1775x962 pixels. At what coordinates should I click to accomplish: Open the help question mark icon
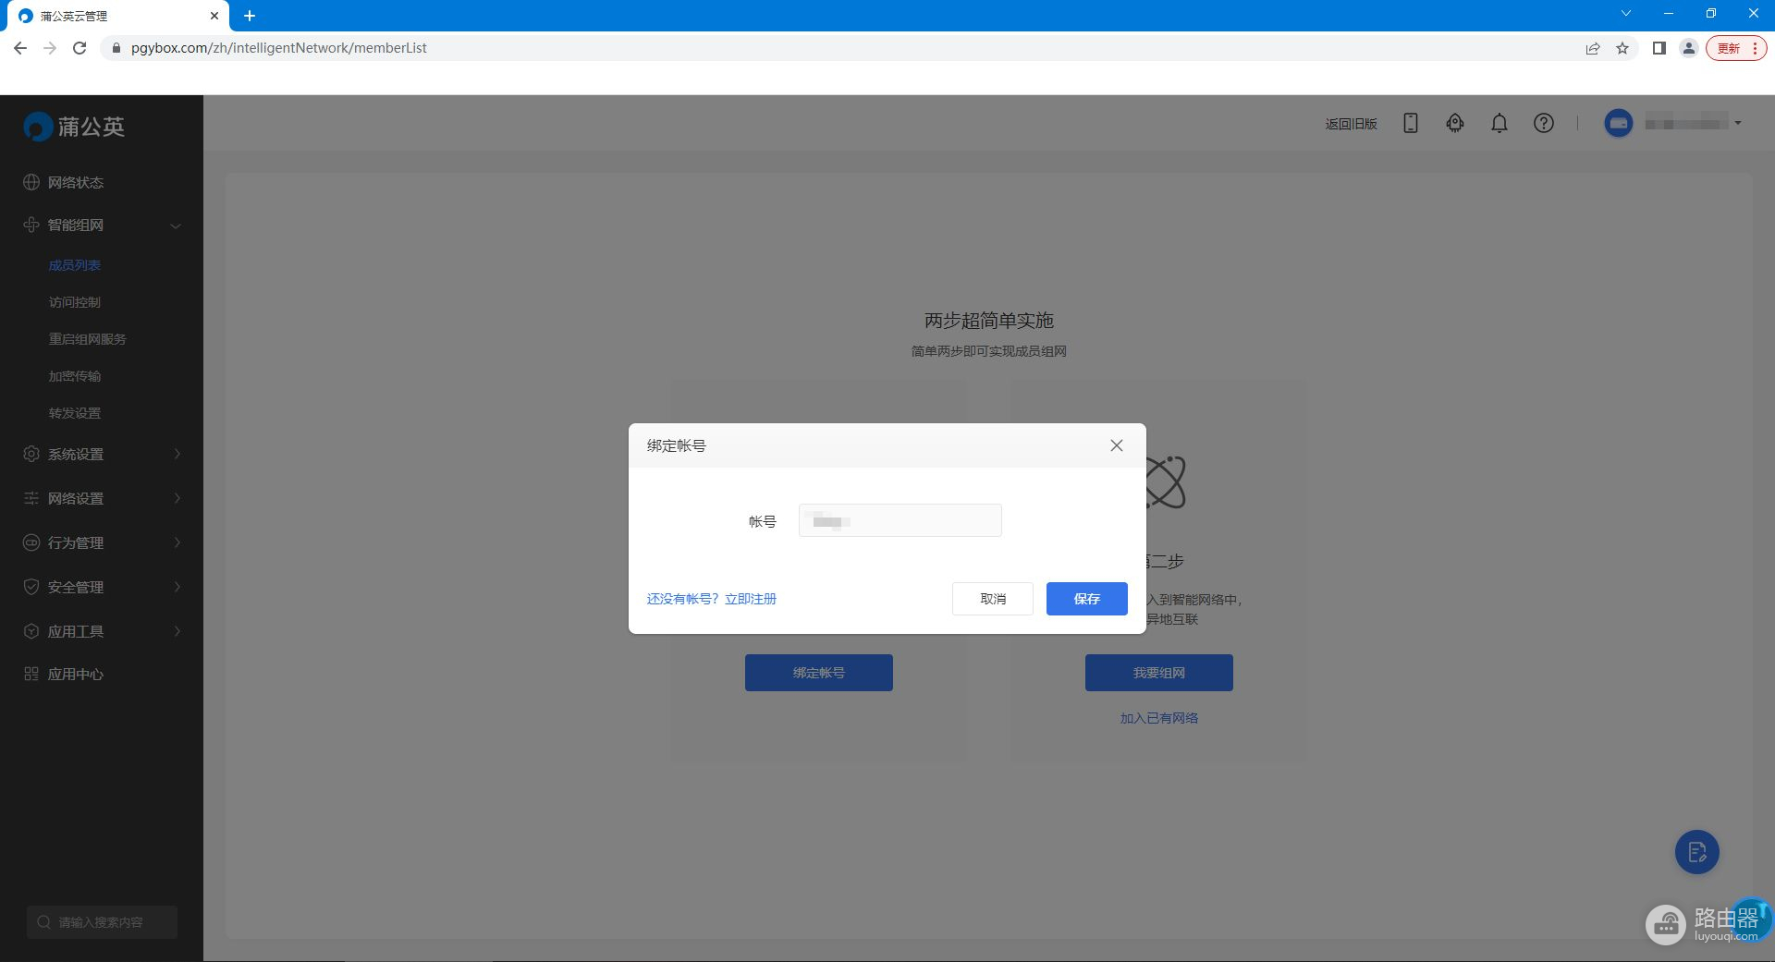(x=1544, y=123)
